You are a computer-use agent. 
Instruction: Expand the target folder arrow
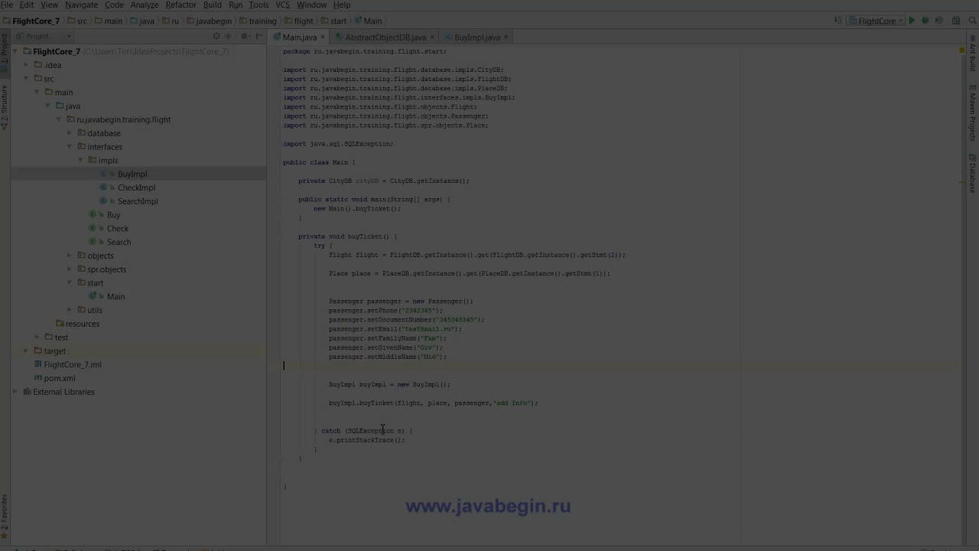[26, 351]
